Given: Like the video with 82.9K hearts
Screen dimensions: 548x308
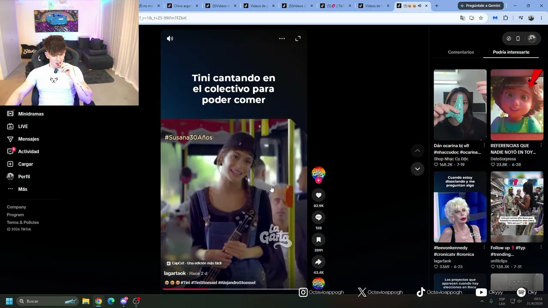Looking at the screenshot, I should pyautogui.click(x=319, y=195).
